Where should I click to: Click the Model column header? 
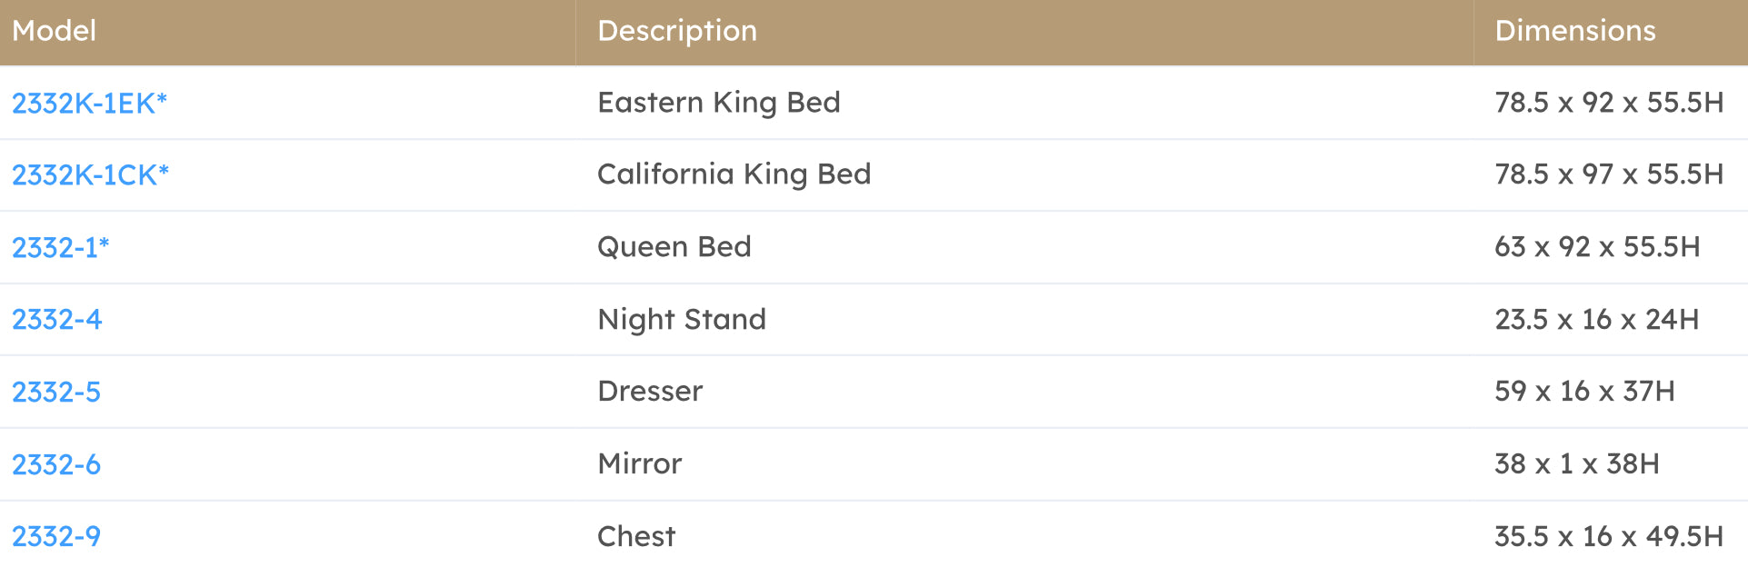click(54, 31)
